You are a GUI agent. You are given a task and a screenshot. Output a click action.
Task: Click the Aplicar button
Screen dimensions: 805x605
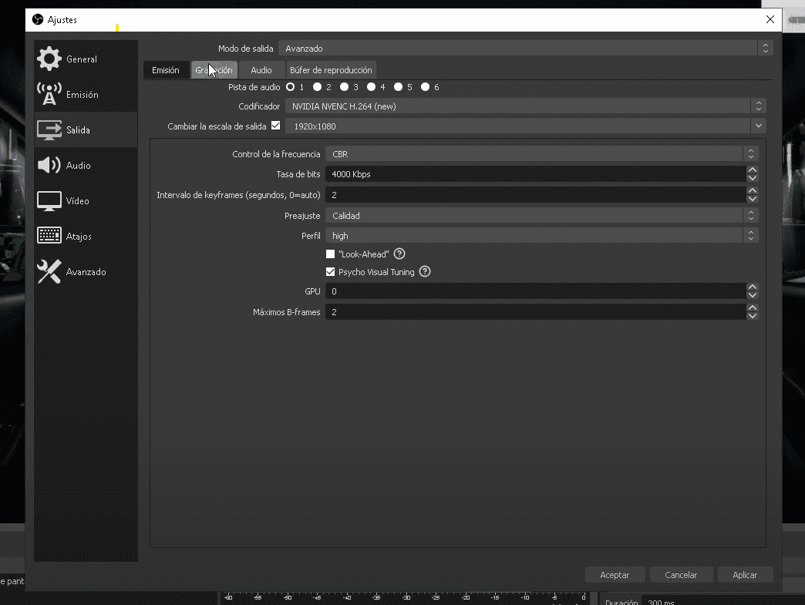click(745, 575)
